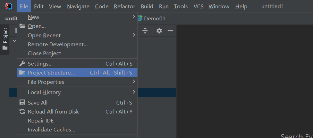Select Close Project menu entry
The height and width of the screenshot is (138, 313).
(x=44, y=53)
